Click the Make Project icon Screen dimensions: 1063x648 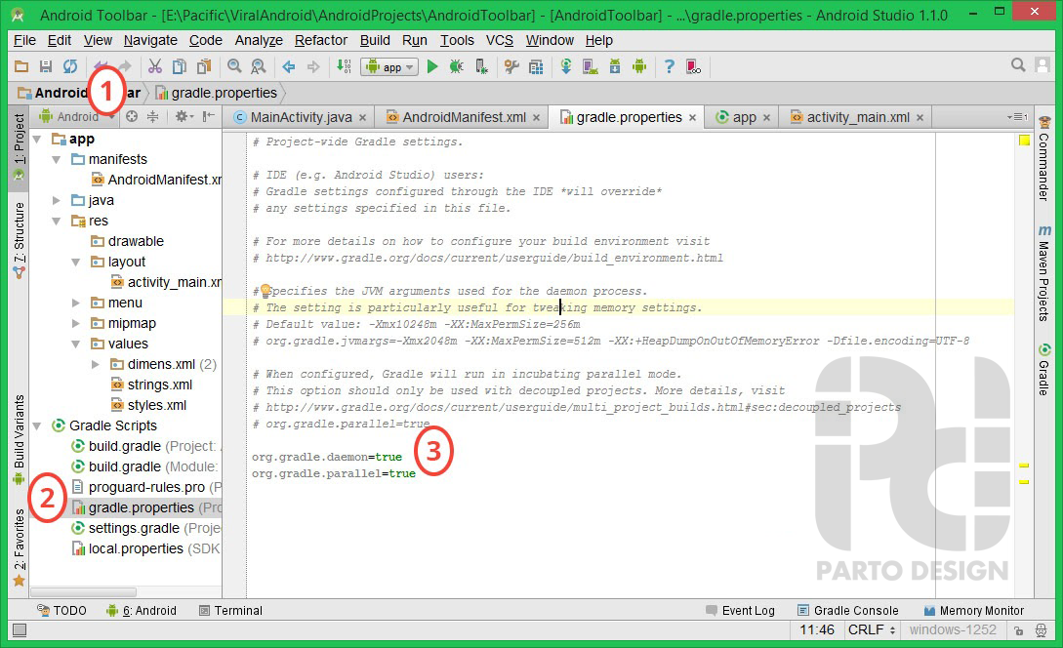pos(344,66)
